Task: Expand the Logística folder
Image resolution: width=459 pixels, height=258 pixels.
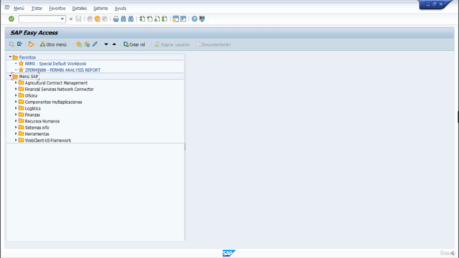Action: [16, 108]
